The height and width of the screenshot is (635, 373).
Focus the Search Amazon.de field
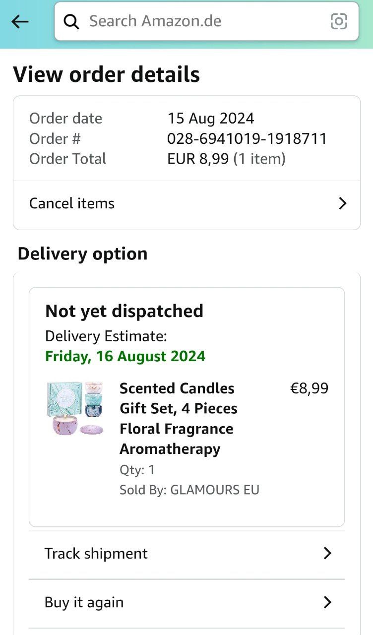click(x=206, y=21)
